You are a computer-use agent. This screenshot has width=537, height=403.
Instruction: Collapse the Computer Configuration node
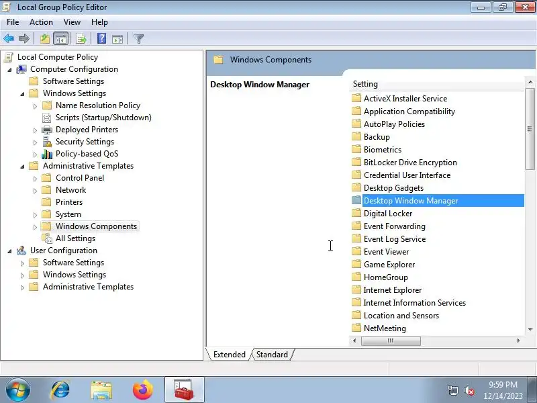tap(9, 70)
